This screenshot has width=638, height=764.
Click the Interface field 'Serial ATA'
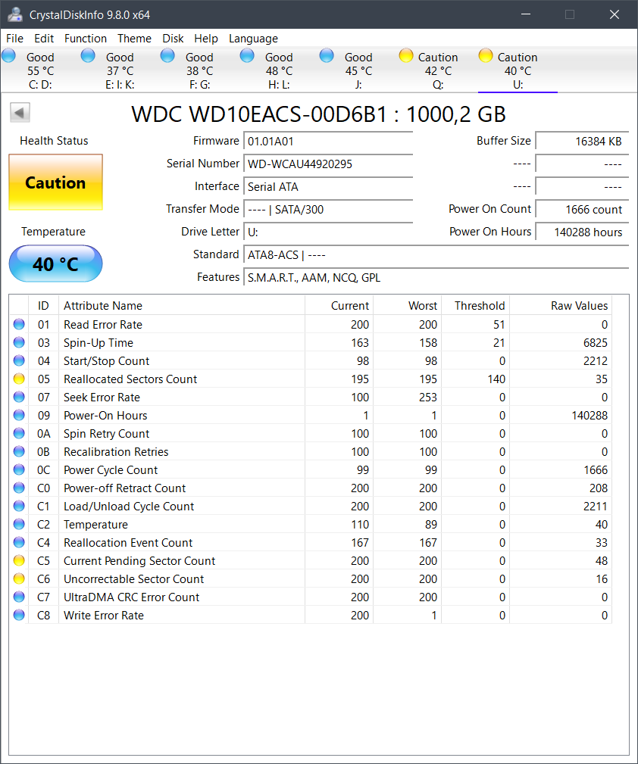328,187
